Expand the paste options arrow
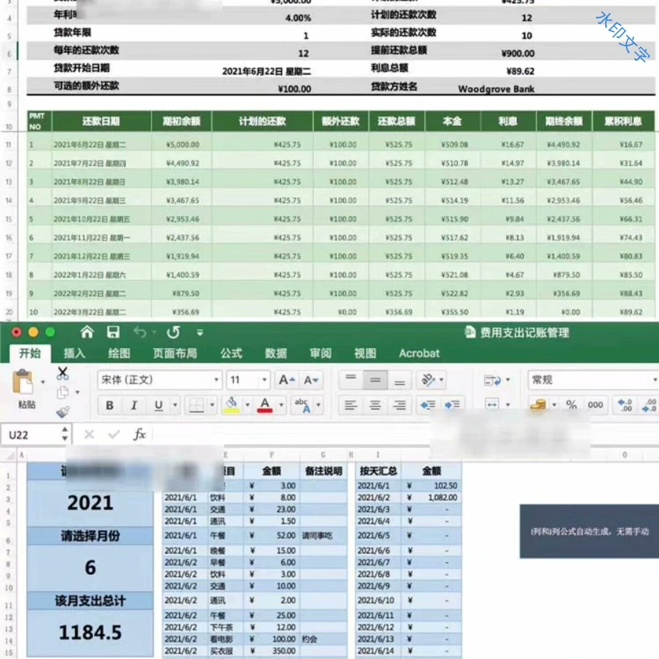This screenshot has width=659, height=659. click(43, 382)
